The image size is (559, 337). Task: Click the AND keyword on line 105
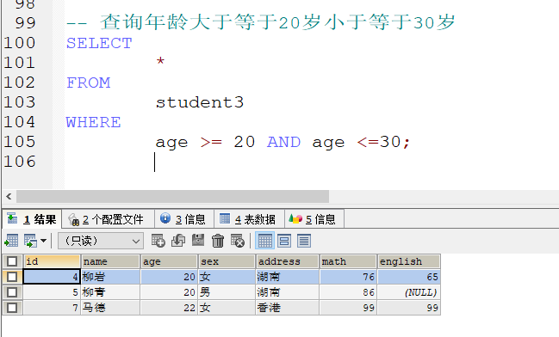pos(283,143)
